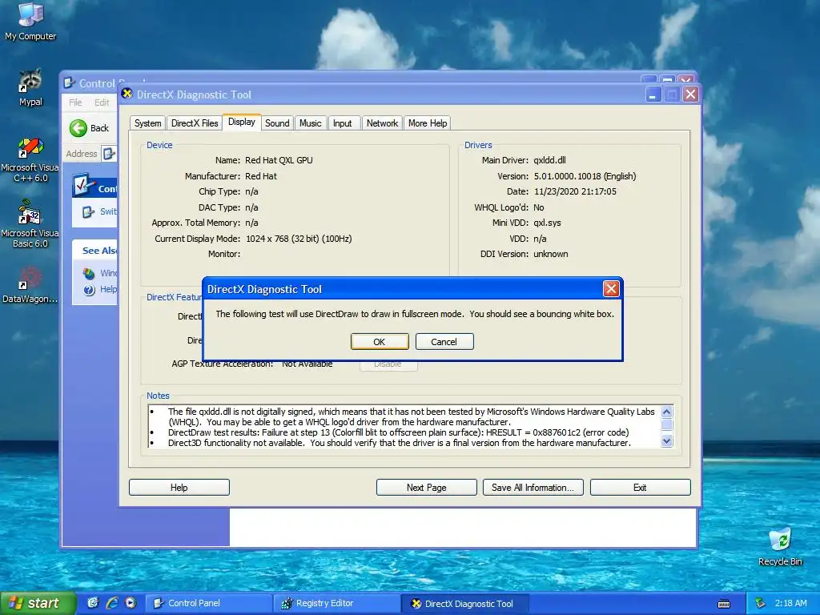Viewport: 820px width, 615px height.
Task: Open File menu in Control Panel
Action: point(75,102)
